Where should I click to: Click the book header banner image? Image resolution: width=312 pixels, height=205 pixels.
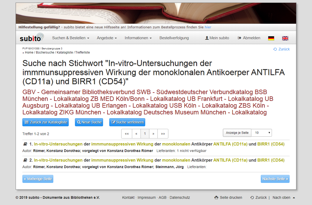pos(156,13)
